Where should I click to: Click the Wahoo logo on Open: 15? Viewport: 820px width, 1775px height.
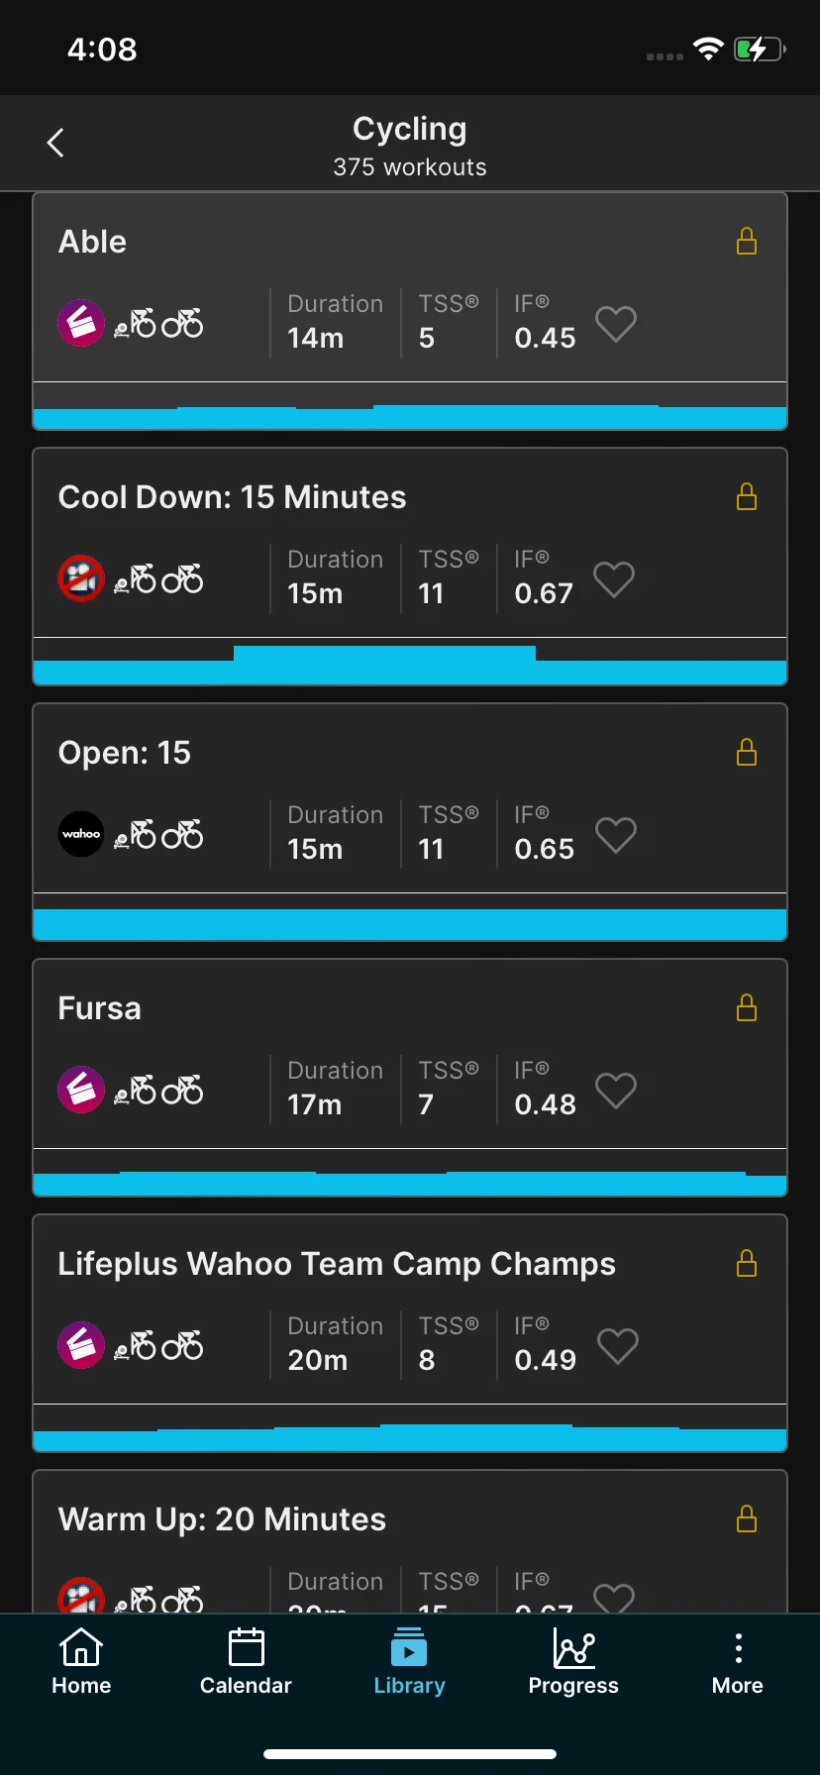point(81,834)
